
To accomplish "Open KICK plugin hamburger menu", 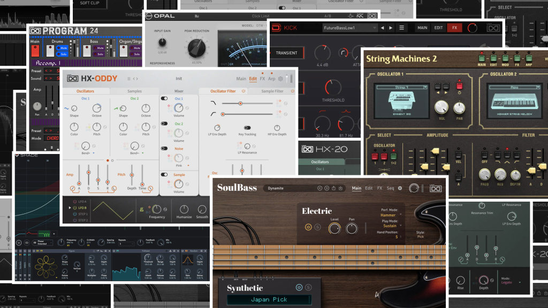I will (x=401, y=28).
